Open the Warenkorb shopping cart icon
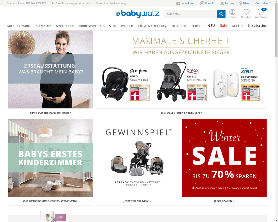Screen dimensions: 278x222 click(x=261, y=12)
